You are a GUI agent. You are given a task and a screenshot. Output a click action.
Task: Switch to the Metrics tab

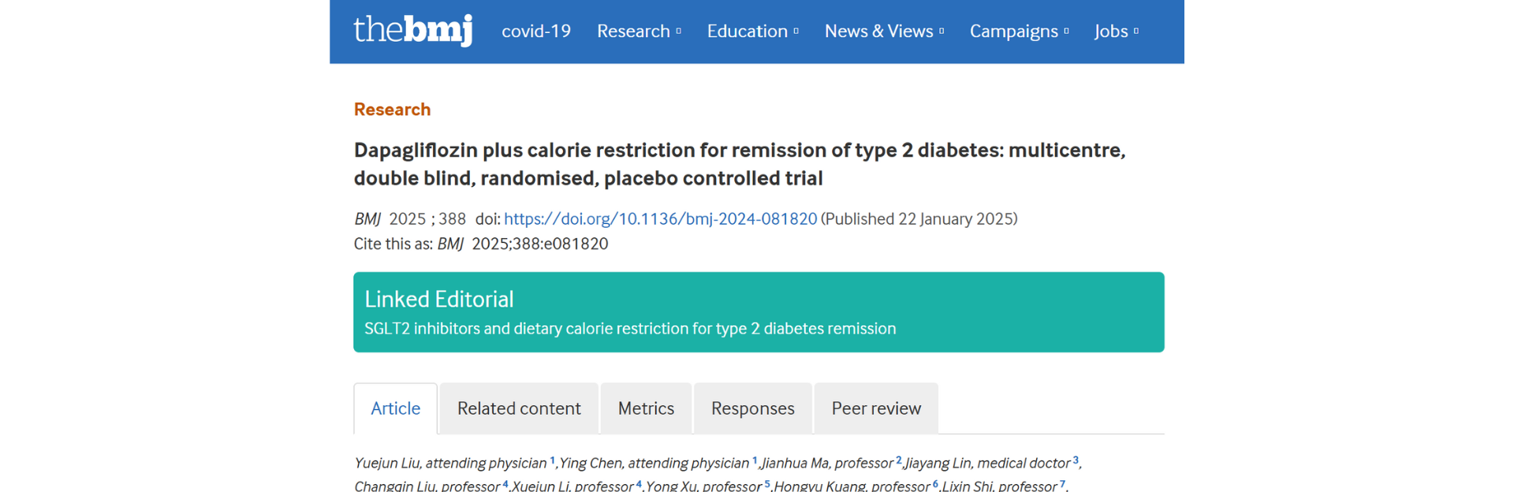646,408
